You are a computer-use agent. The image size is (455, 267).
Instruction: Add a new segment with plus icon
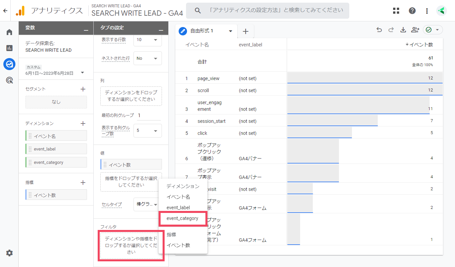pyautogui.click(x=83, y=89)
